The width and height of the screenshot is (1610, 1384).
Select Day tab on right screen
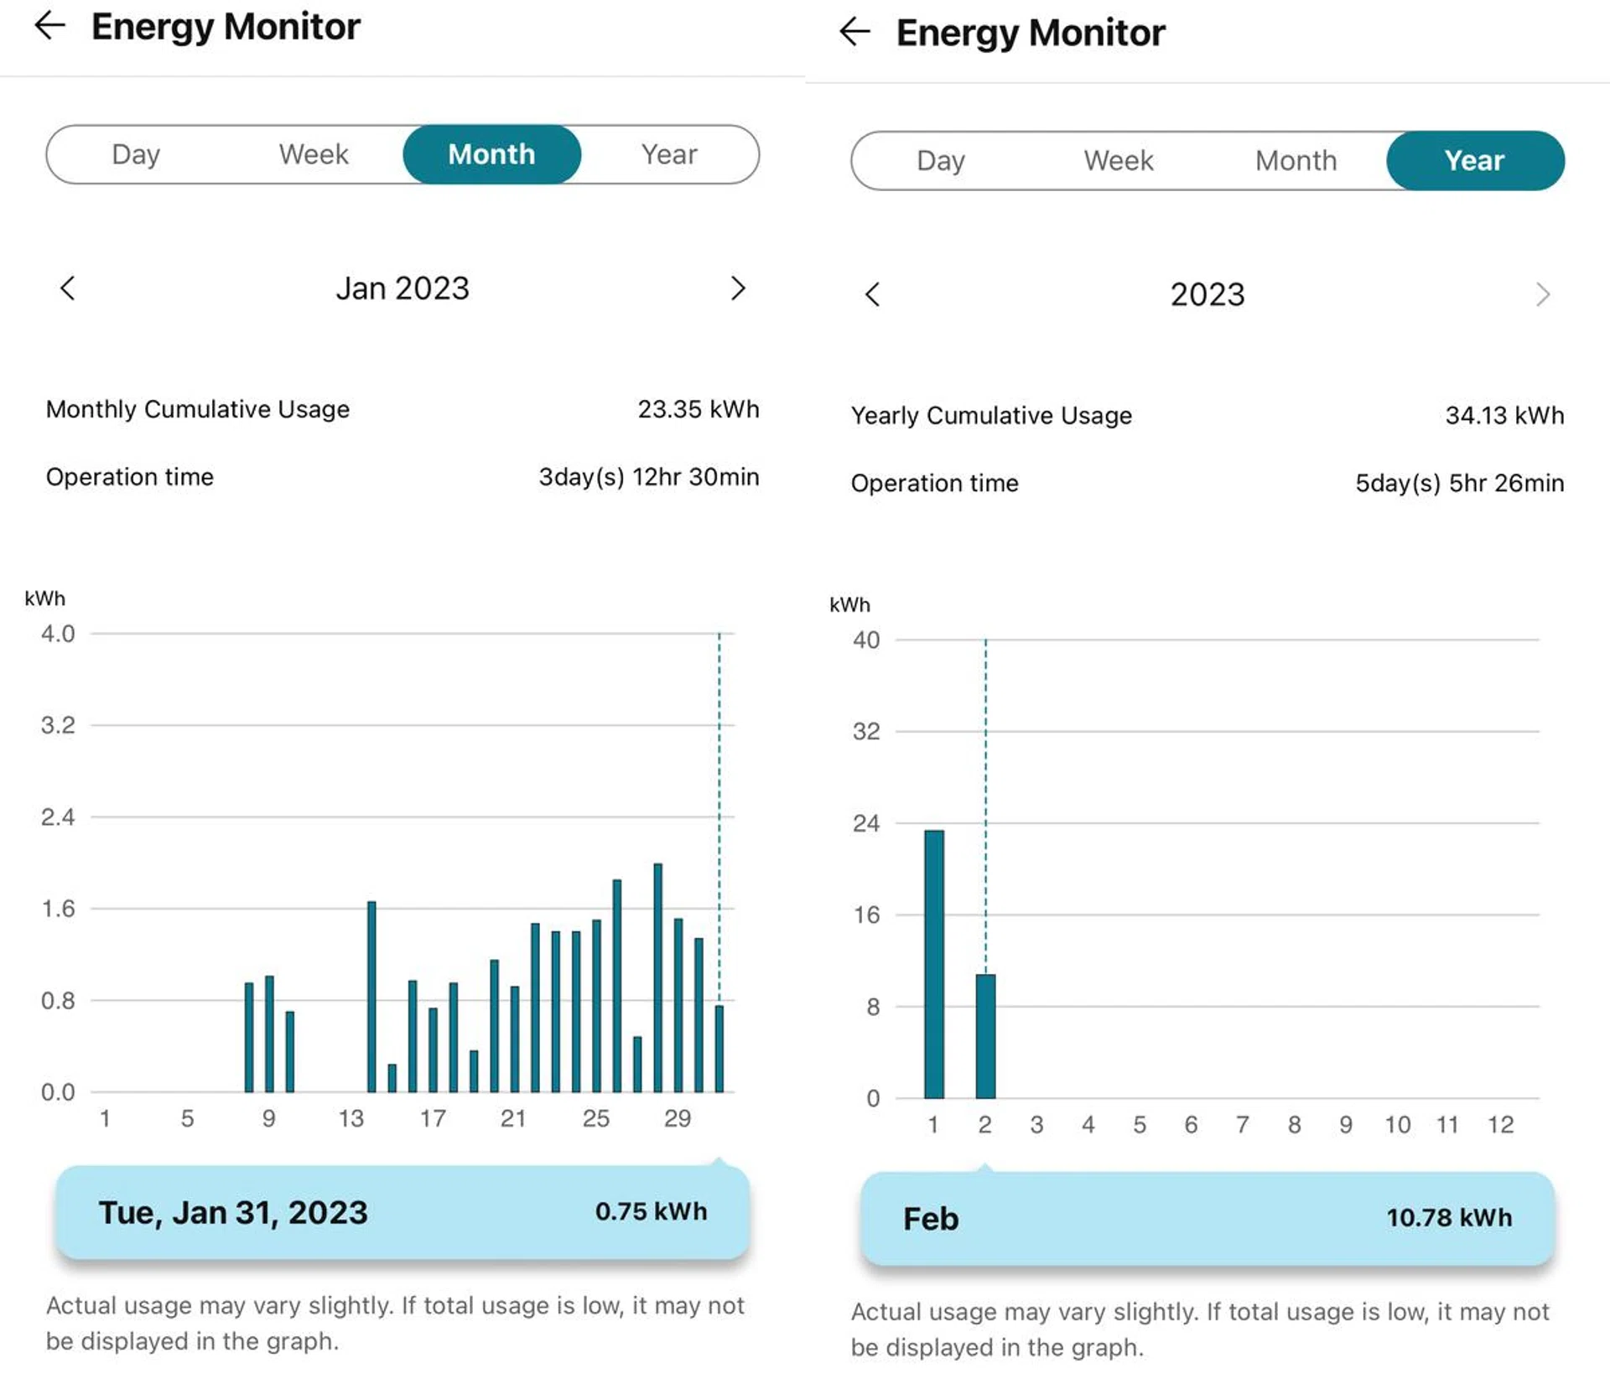(941, 160)
